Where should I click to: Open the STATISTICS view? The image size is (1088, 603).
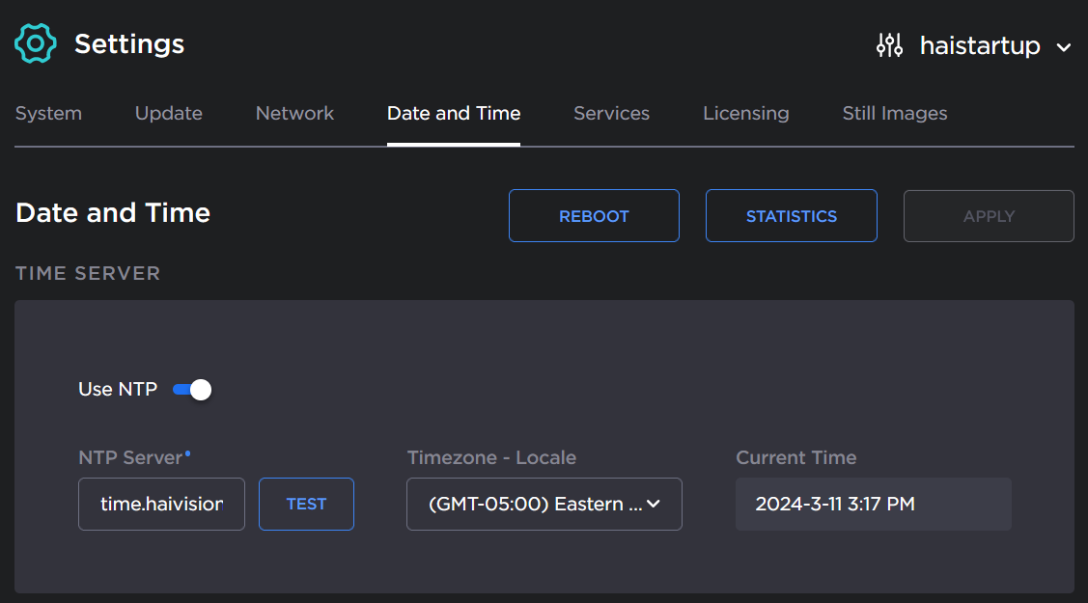coord(791,215)
